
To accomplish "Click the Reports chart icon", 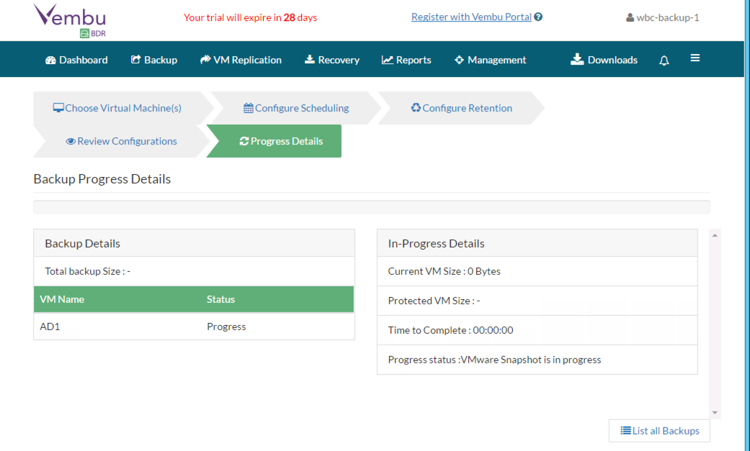I will (x=387, y=60).
